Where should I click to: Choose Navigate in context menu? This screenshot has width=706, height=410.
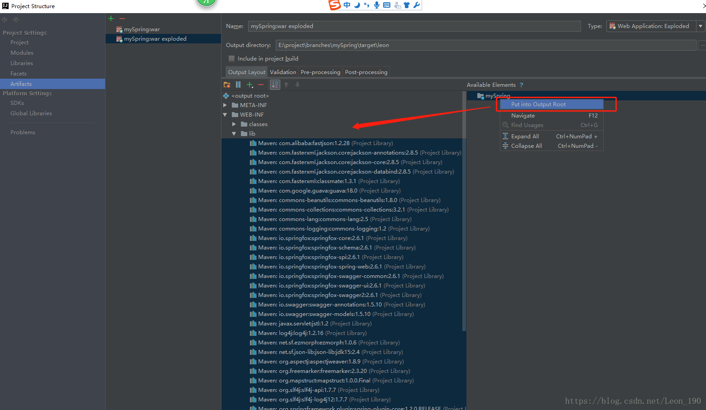pos(552,116)
